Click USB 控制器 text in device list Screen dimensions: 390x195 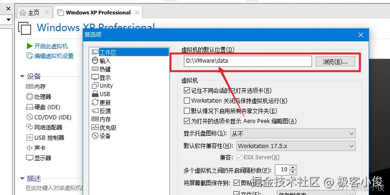click(49, 137)
